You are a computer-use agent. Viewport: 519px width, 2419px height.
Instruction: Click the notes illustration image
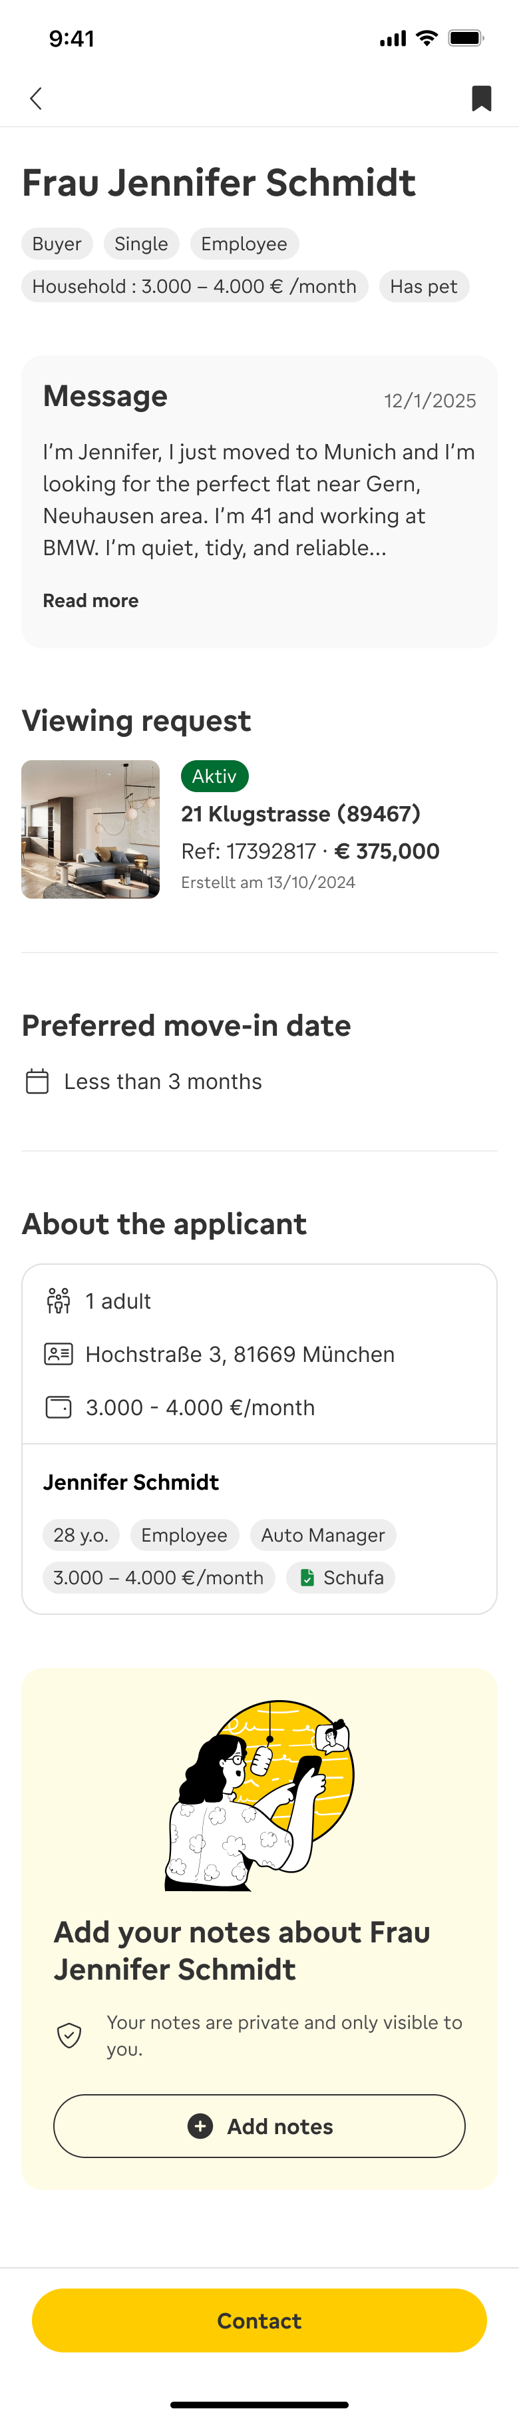(x=260, y=1795)
